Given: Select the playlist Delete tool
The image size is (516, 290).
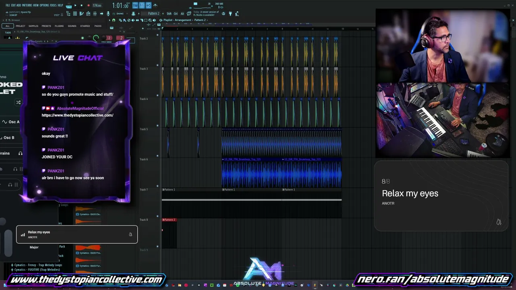Looking at the screenshot, I should [x=129, y=20].
